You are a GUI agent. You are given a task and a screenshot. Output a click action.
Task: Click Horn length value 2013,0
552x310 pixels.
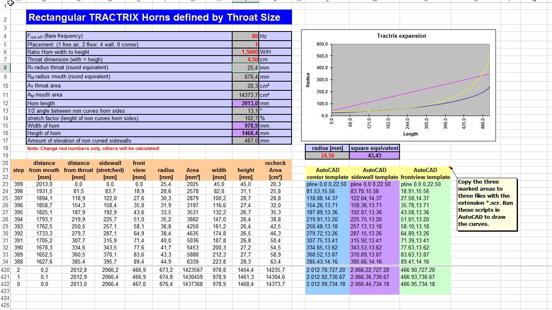(x=246, y=103)
